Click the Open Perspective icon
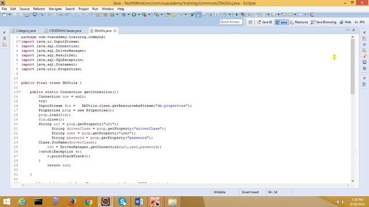The image size is (369, 207). pos(250,22)
